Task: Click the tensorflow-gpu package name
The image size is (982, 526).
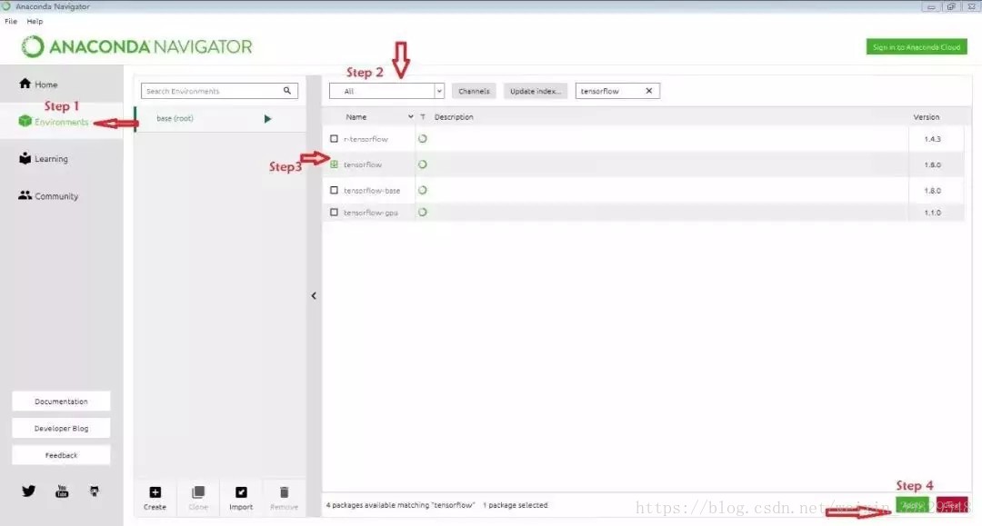Action: 371,213
